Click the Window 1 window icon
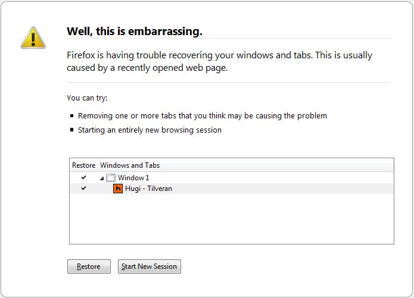414x298 pixels. (x=111, y=178)
